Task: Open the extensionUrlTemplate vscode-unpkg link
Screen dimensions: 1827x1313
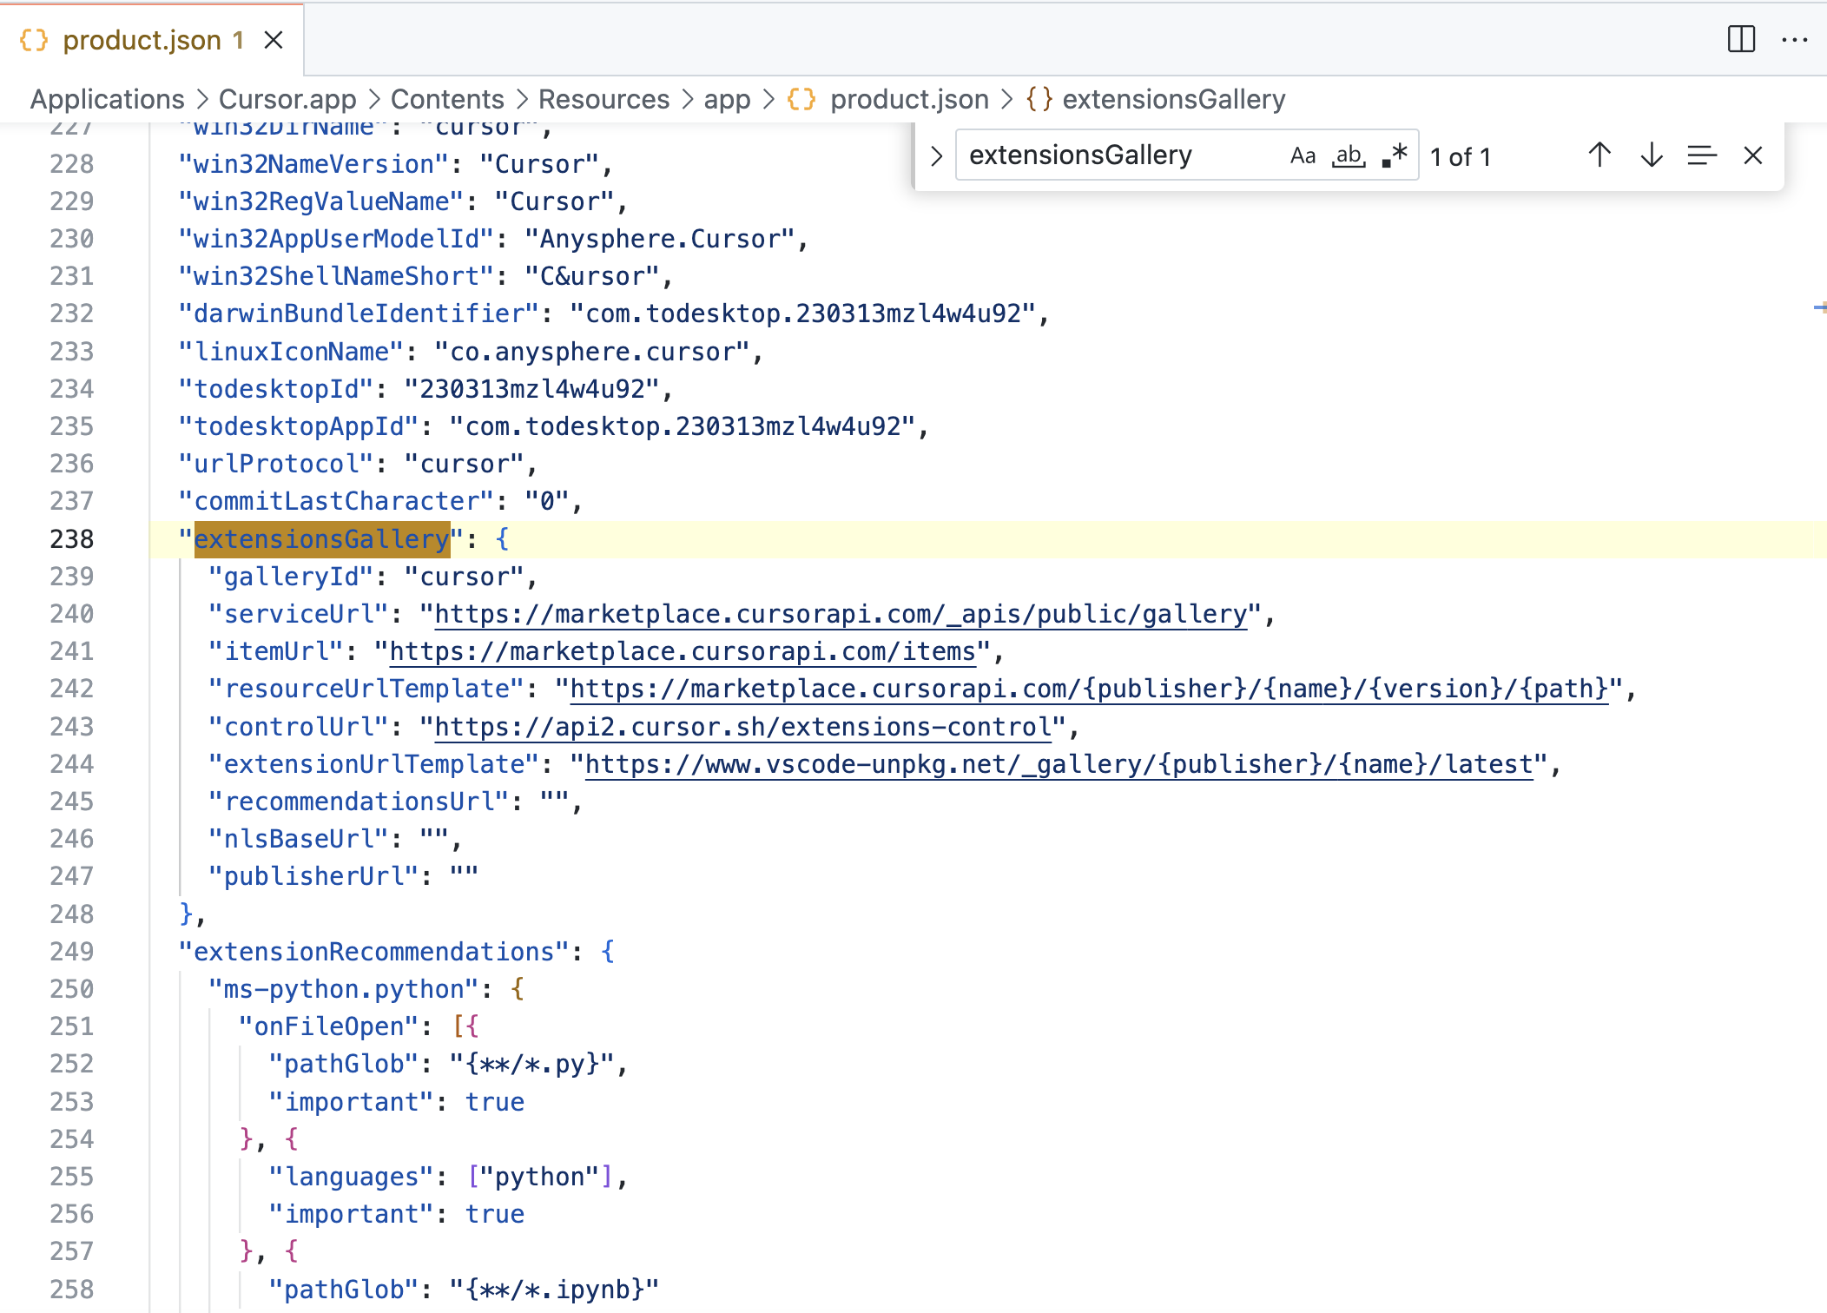Action: tap(1059, 764)
